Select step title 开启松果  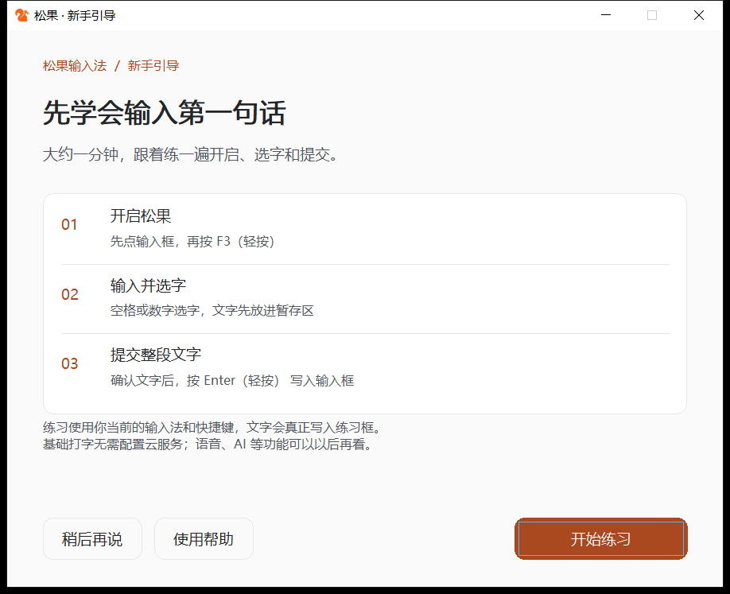pos(141,216)
